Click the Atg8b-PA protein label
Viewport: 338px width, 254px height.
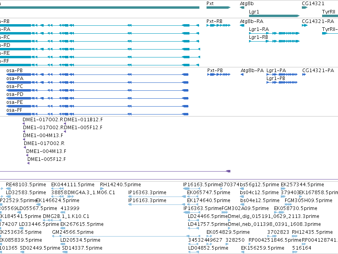point(252,71)
